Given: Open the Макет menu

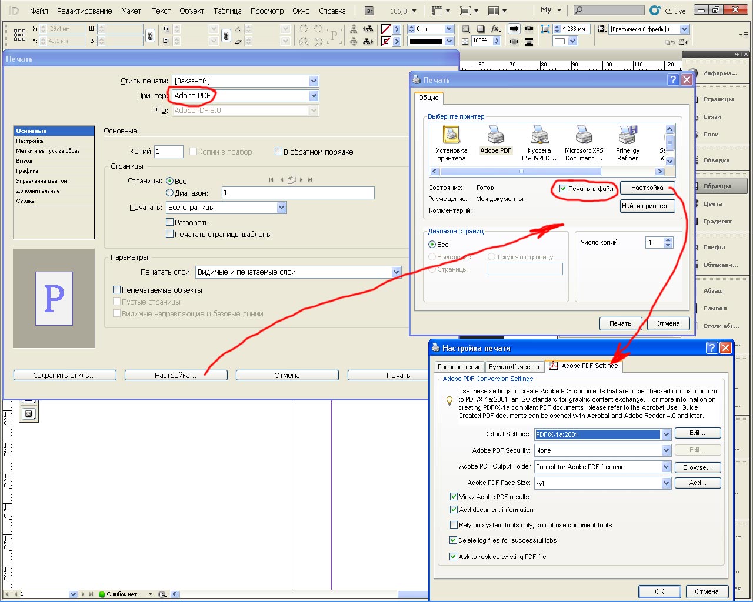Looking at the screenshot, I should pos(131,11).
